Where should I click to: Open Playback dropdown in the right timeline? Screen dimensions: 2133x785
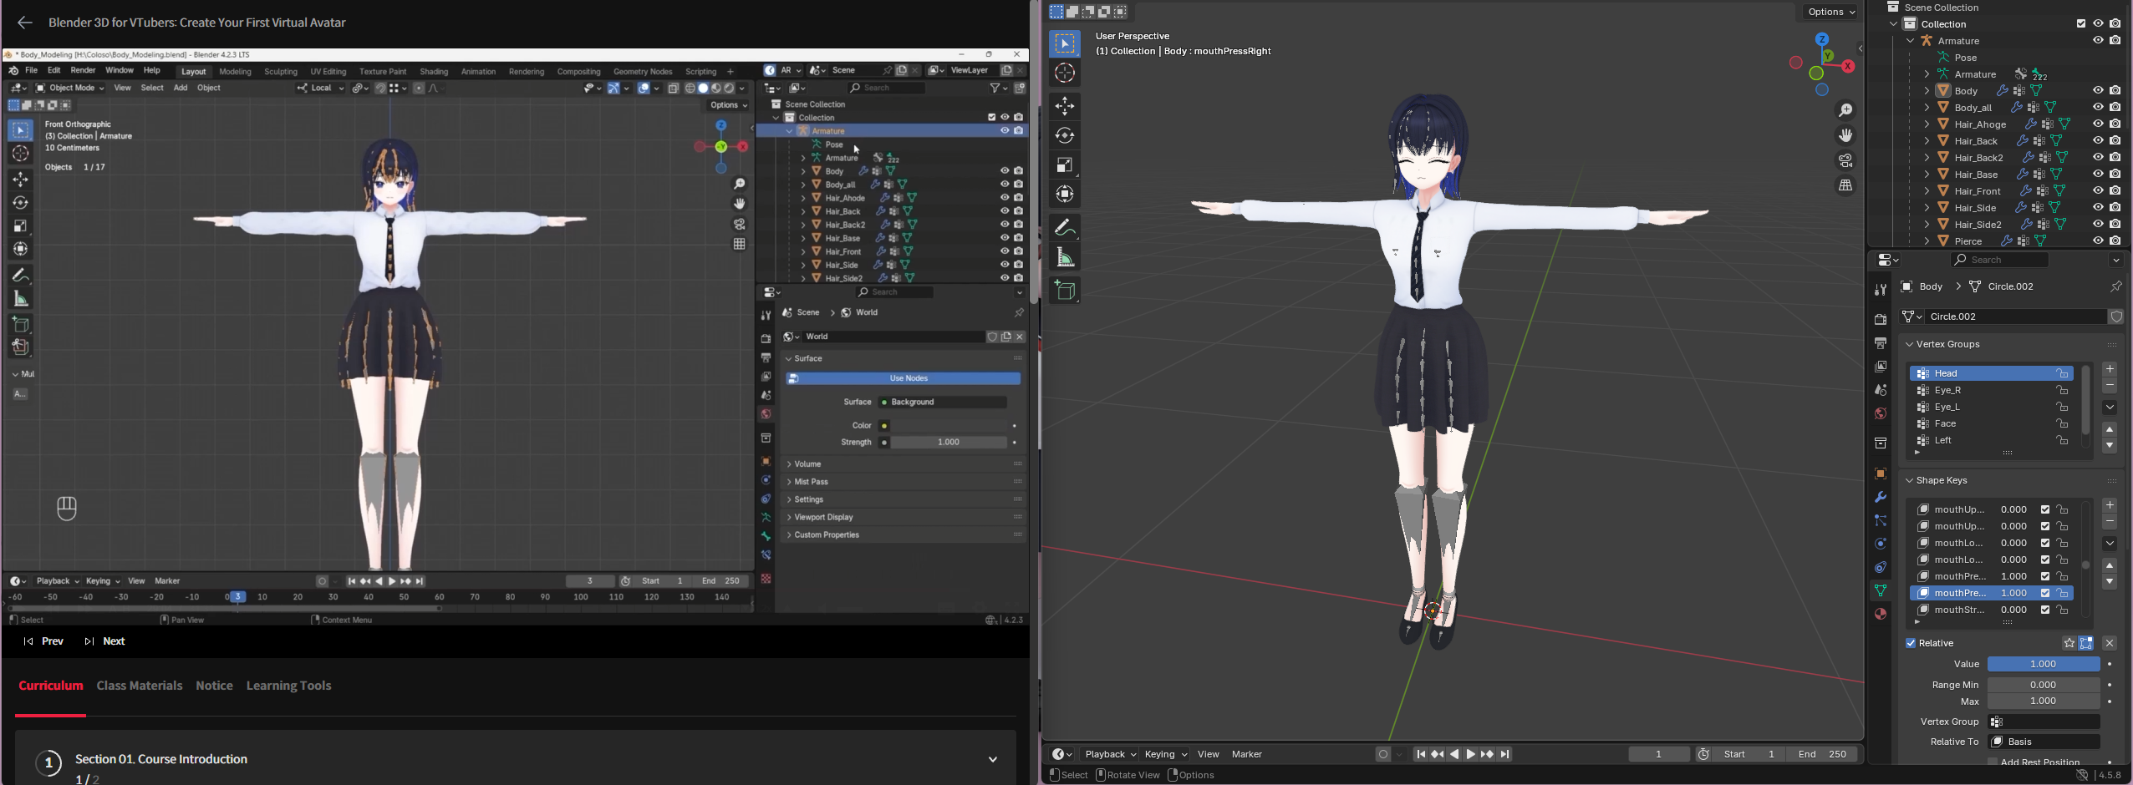[1110, 754]
